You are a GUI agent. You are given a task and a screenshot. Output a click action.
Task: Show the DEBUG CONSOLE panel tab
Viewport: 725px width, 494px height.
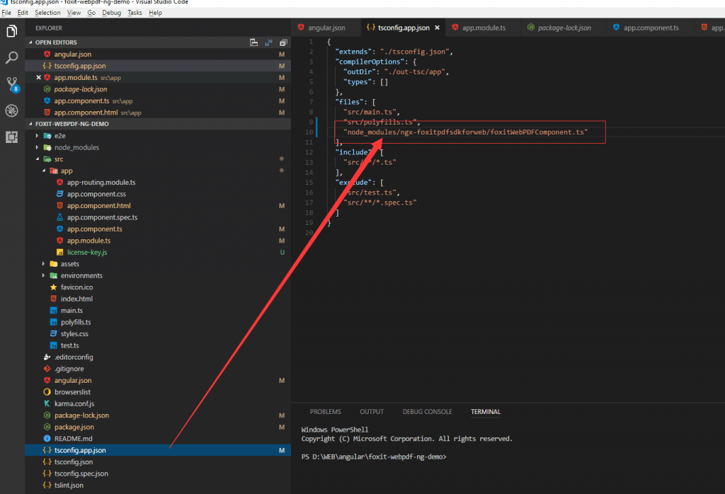tap(427, 412)
